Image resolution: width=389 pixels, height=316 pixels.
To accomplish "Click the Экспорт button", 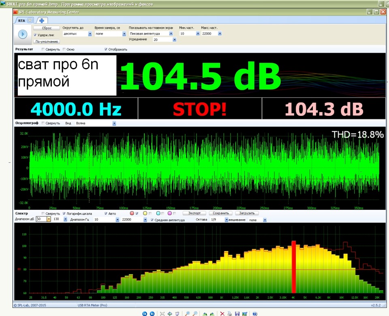I will point(194,213).
